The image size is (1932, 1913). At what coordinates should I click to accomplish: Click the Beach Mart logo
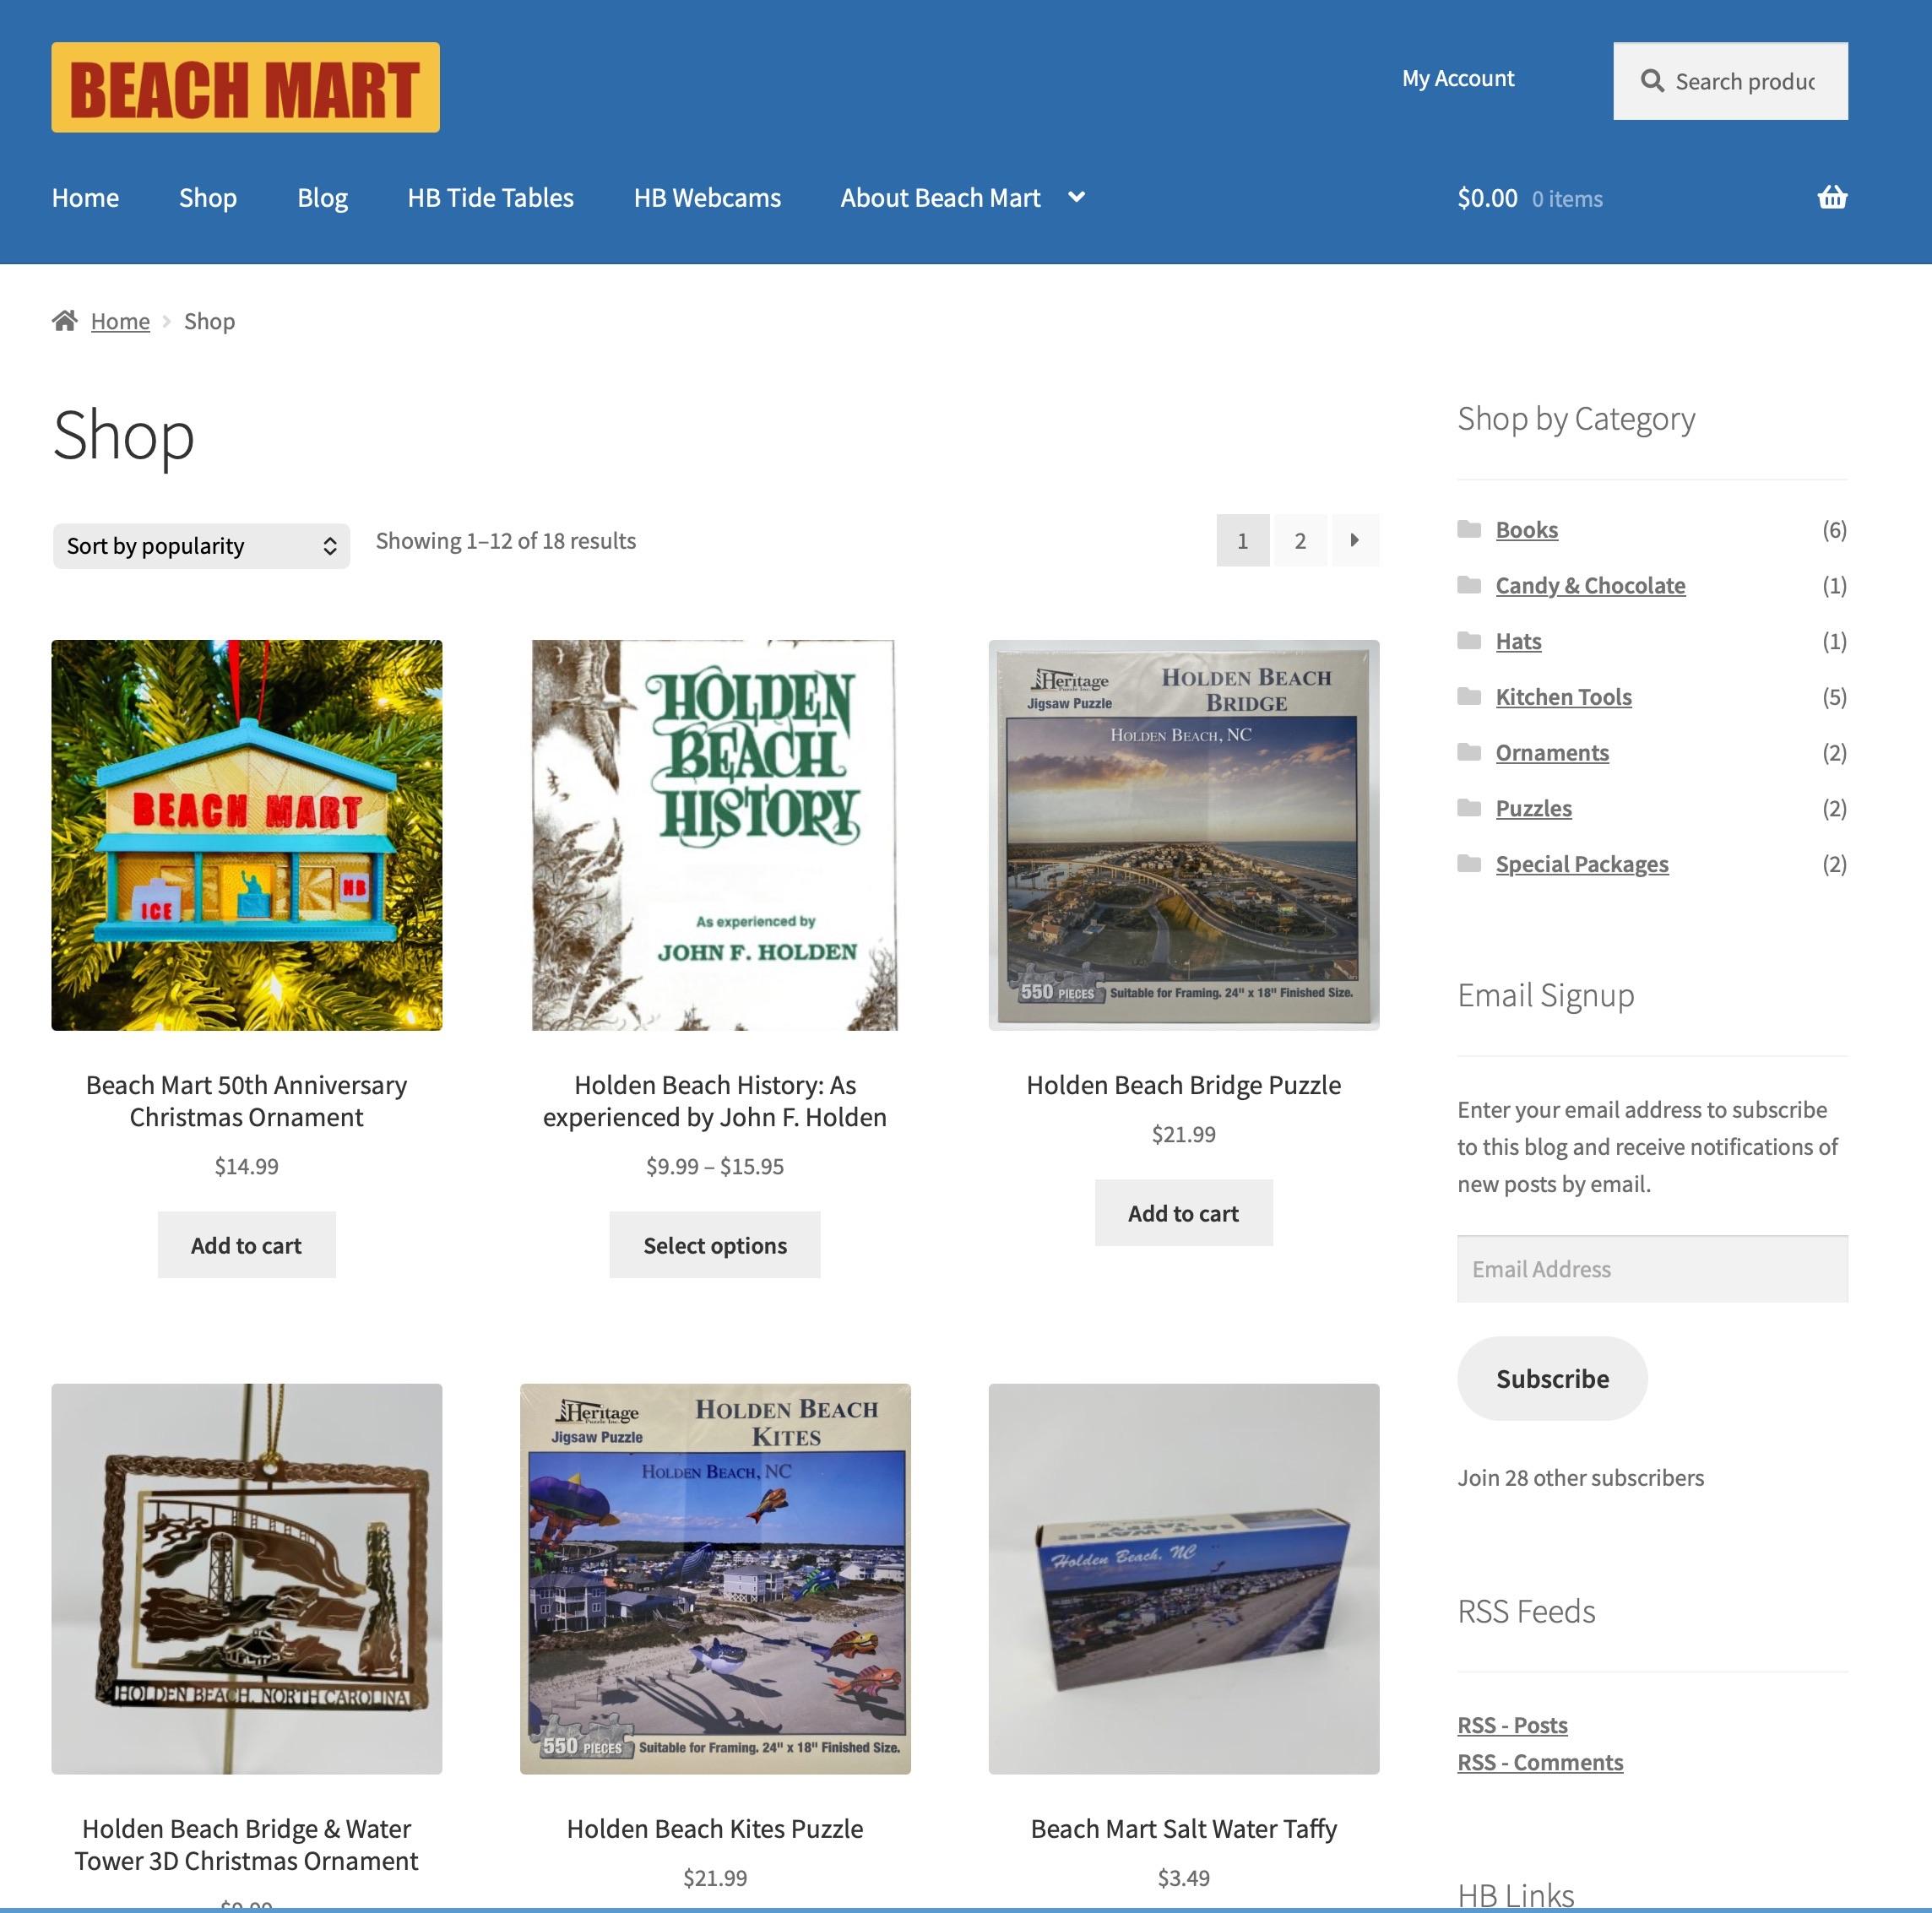245,87
